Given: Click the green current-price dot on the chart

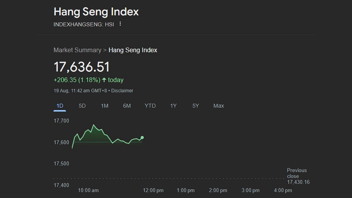Looking at the screenshot, I should pyautogui.click(x=142, y=137).
